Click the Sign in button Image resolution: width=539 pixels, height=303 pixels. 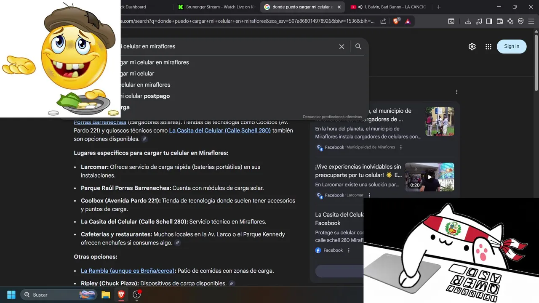[512, 46]
